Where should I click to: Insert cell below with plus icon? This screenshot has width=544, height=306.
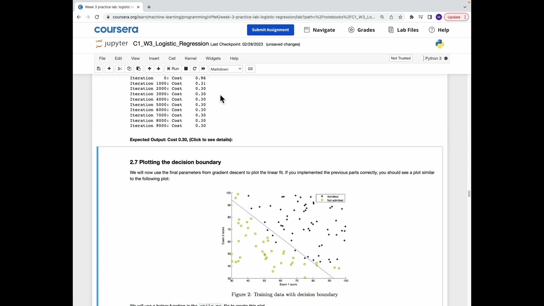point(109,69)
